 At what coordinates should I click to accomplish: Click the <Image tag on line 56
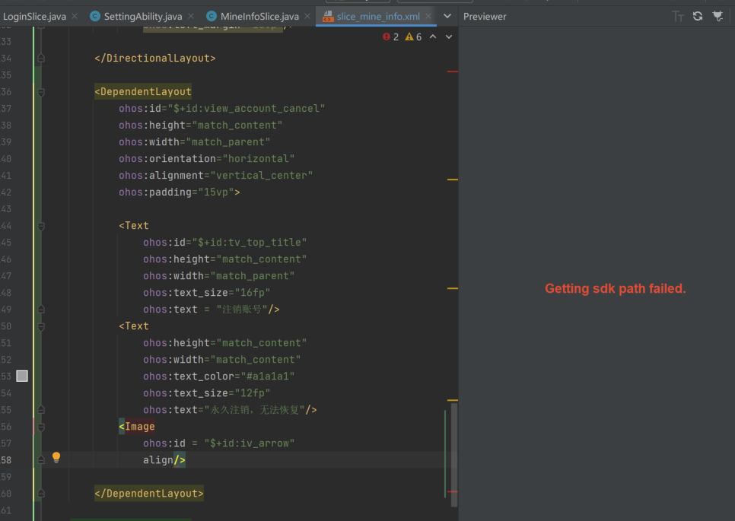[137, 427]
